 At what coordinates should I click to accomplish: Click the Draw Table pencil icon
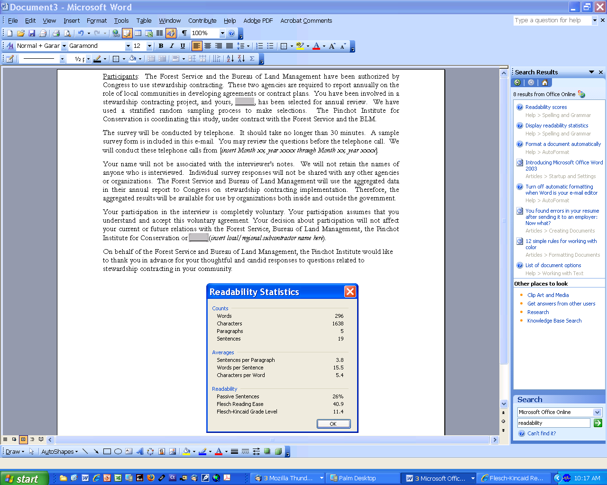coord(9,59)
